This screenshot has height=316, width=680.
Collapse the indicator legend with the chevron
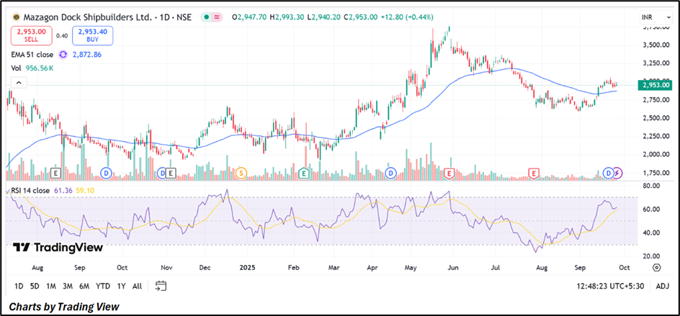[x=19, y=82]
